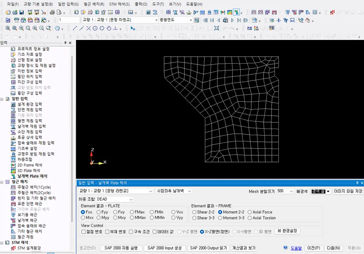Click the WMF export icon
This screenshot has height=254, width=364.
[37, 12]
